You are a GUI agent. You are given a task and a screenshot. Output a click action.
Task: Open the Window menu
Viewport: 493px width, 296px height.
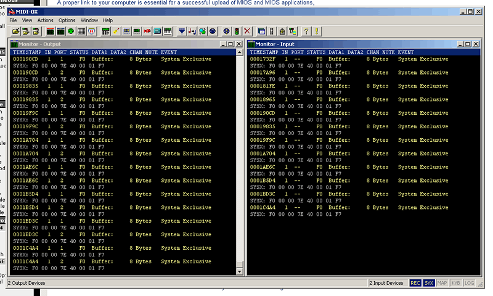pos(89,20)
